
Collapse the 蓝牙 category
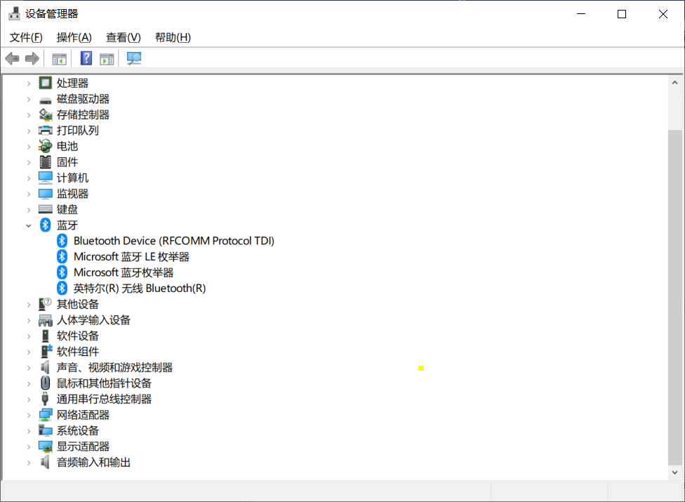29,225
